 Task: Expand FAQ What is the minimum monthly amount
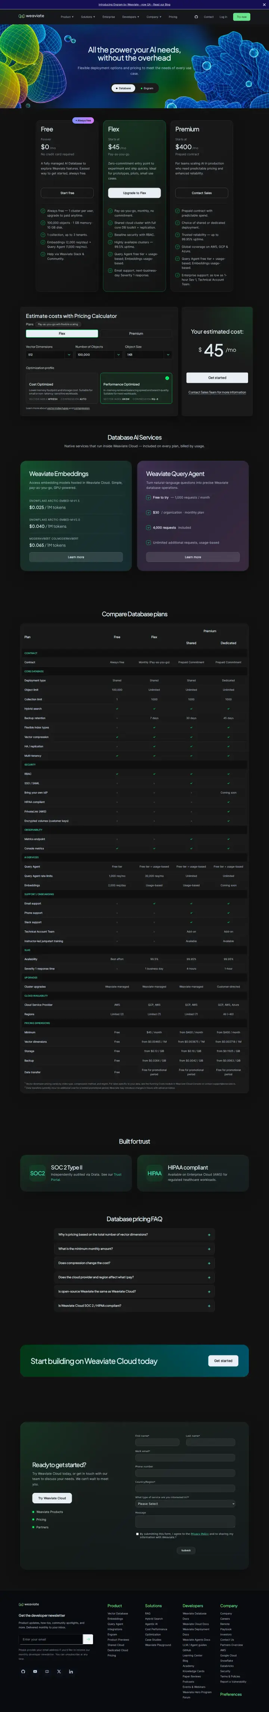point(134,1249)
